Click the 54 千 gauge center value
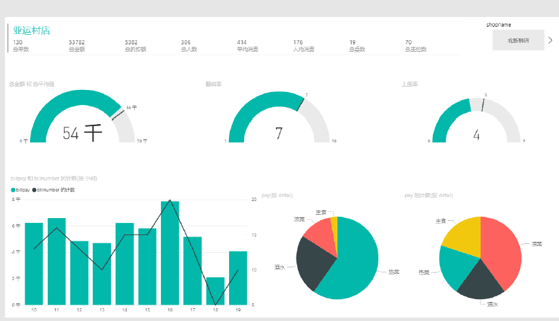 (82, 134)
